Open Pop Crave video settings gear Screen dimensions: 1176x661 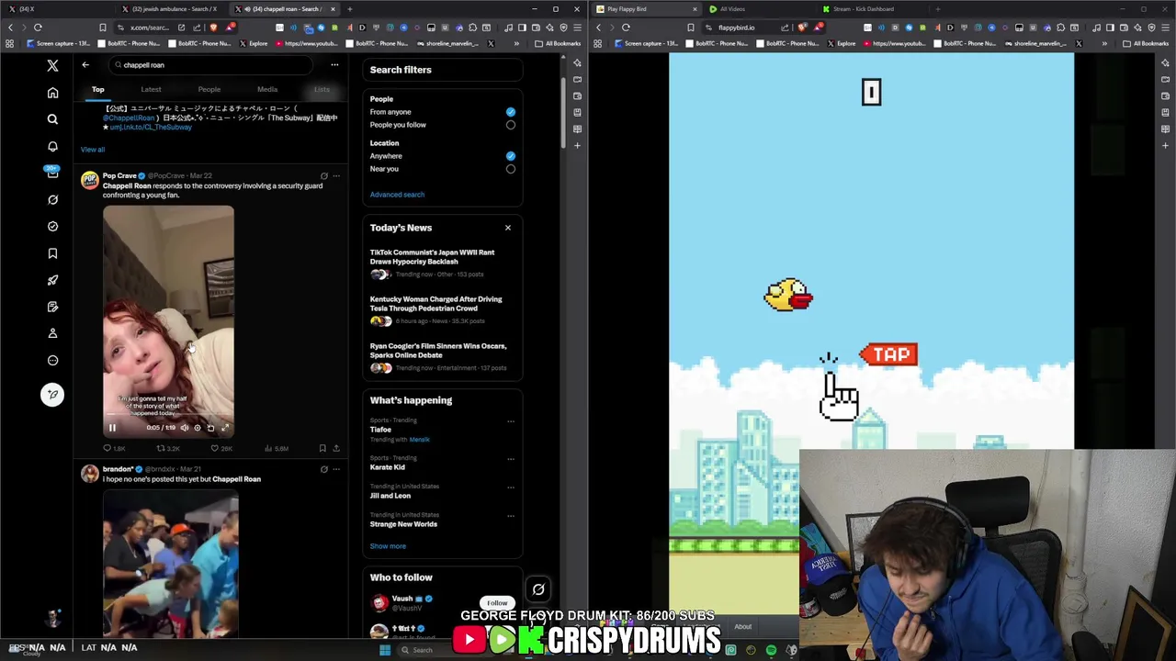(x=197, y=428)
